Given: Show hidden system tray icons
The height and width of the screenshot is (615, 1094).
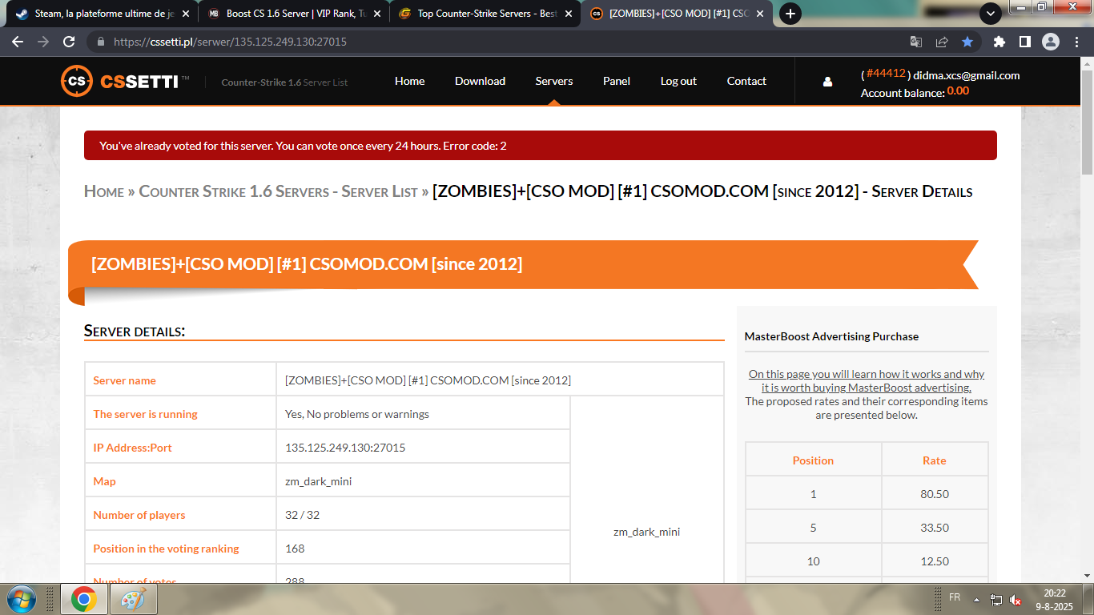Looking at the screenshot, I should click(976, 599).
